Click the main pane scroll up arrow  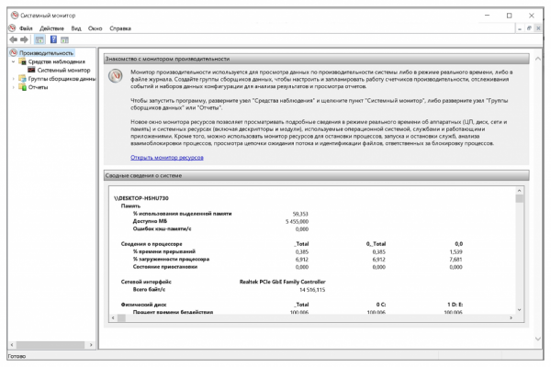[x=537, y=59]
